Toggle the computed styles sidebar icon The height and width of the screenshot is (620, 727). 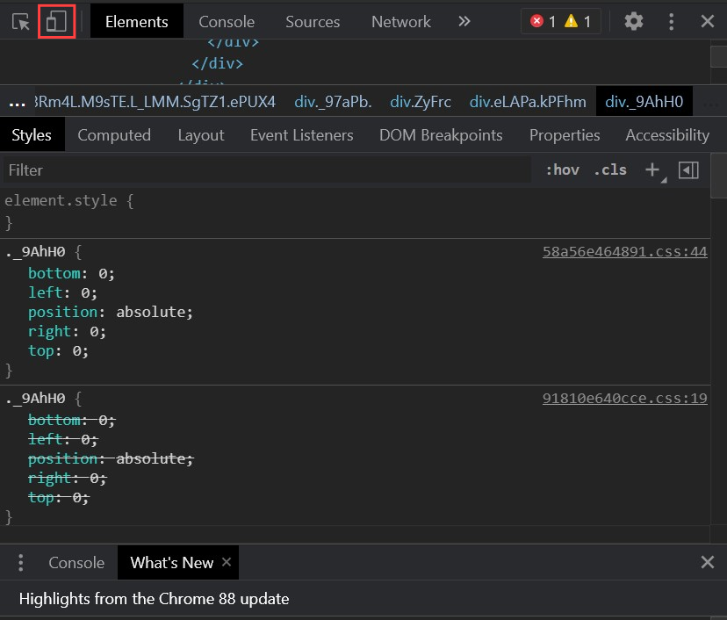click(x=688, y=170)
